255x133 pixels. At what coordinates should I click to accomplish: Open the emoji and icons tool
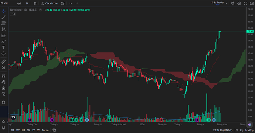point(3,53)
